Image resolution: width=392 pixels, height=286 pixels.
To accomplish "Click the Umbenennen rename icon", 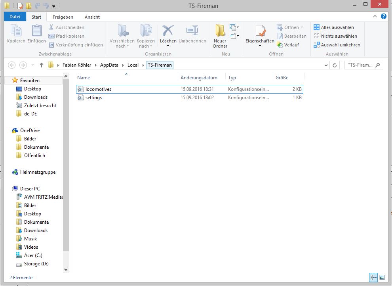I will point(192,32).
